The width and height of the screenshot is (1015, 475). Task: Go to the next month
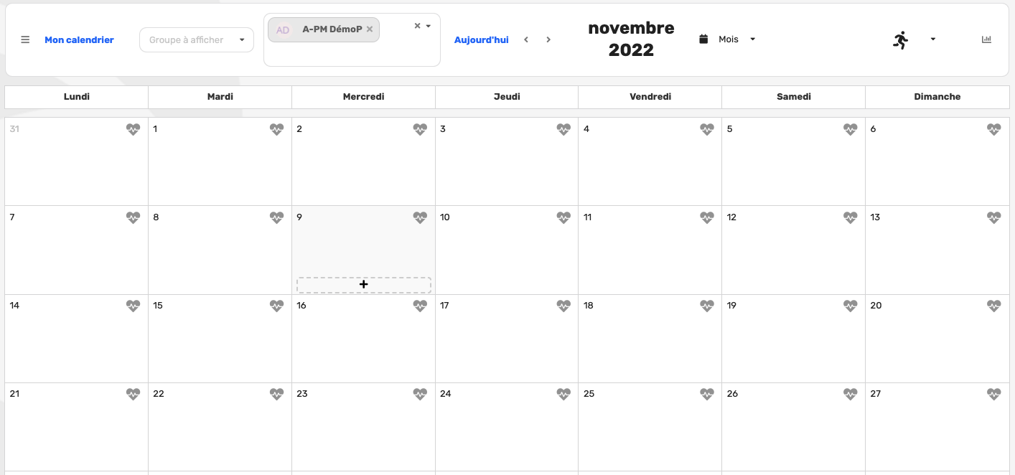point(548,39)
